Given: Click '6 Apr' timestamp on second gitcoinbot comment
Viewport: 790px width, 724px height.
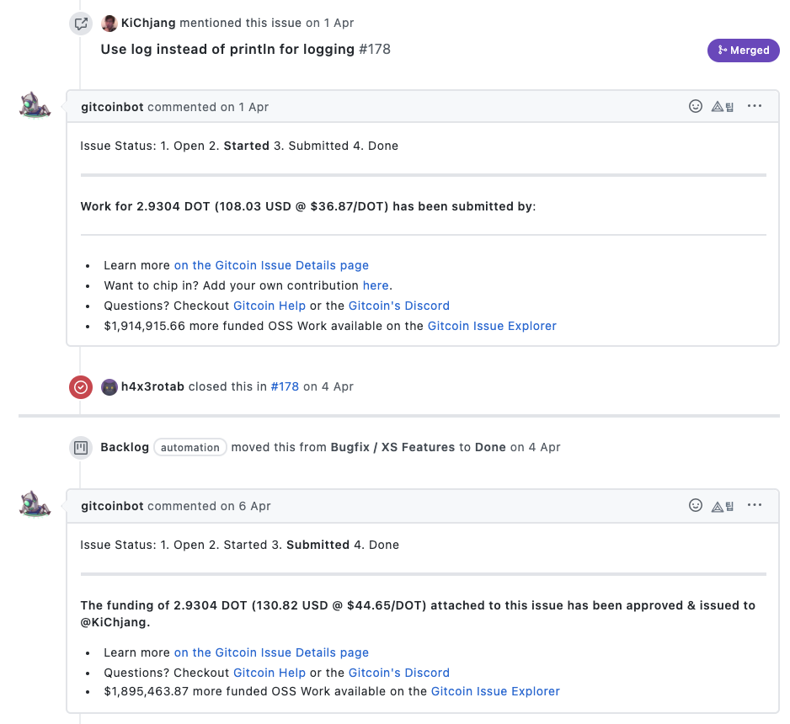Looking at the screenshot, I should 254,506.
